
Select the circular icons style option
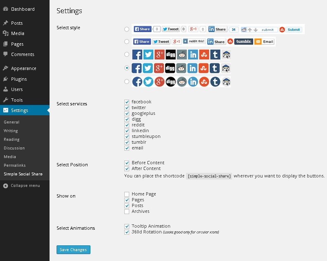127,82
